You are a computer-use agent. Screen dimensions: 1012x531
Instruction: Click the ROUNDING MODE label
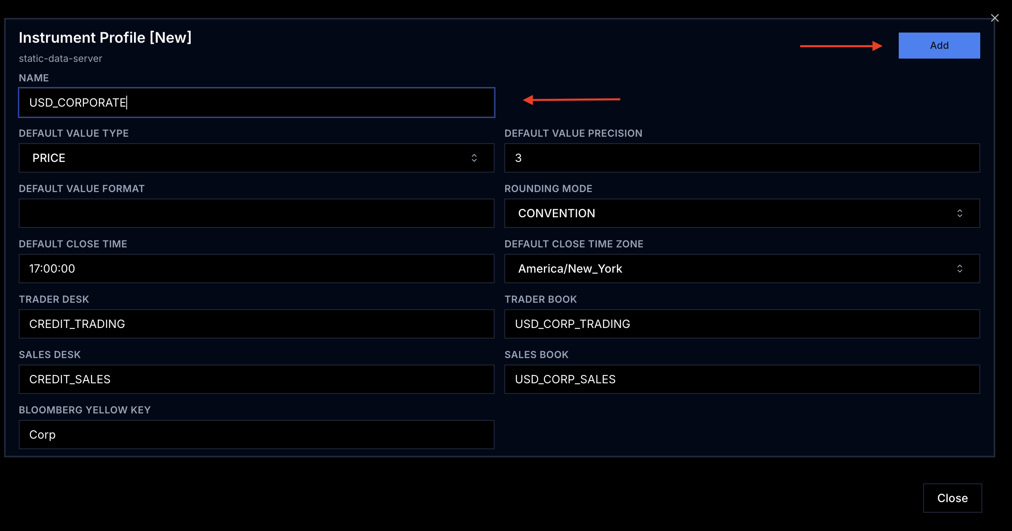click(x=548, y=189)
